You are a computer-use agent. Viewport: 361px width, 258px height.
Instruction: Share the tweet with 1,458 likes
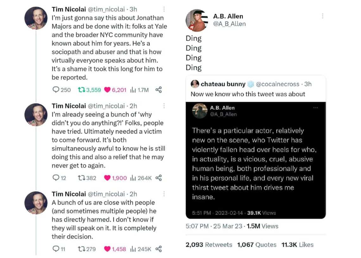click(x=159, y=249)
